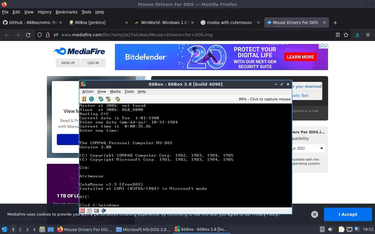Click the tracking protection shield icon
Image resolution: width=375 pixels, height=234 pixels.
[40, 35]
